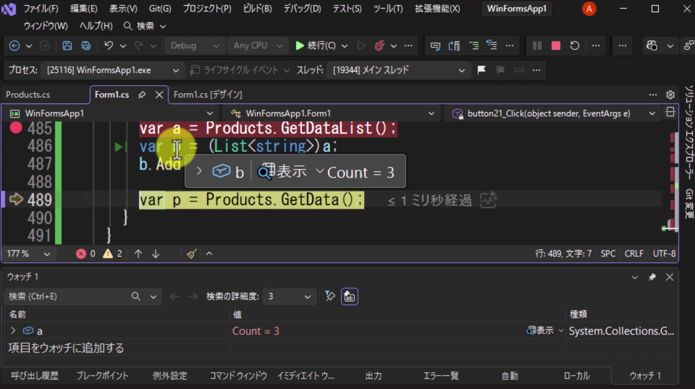Screen dimensions: 695x389
Task: Toggle pin on the Form1.cs tab
Action: pyautogui.click(x=142, y=95)
